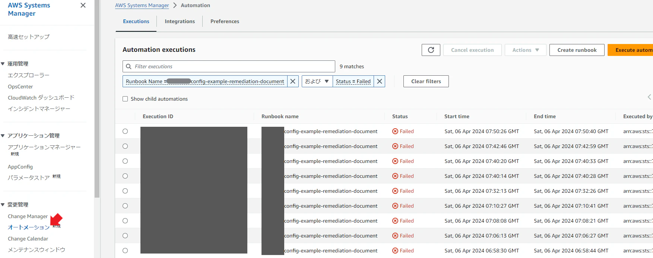Screen dimensions: 653x258
Task: Open AppConfig in sidebar
Action: point(20,167)
